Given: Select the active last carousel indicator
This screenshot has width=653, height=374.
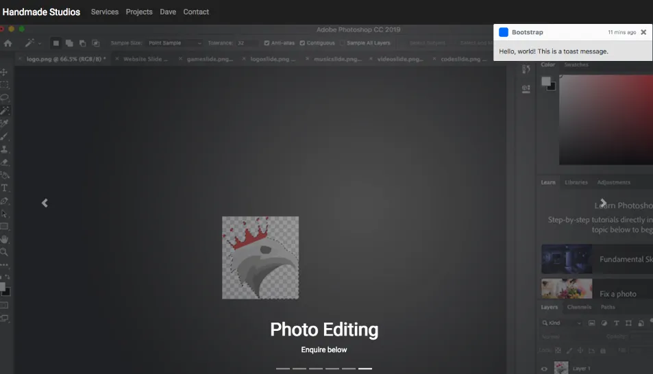Looking at the screenshot, I should pos(365,369).
